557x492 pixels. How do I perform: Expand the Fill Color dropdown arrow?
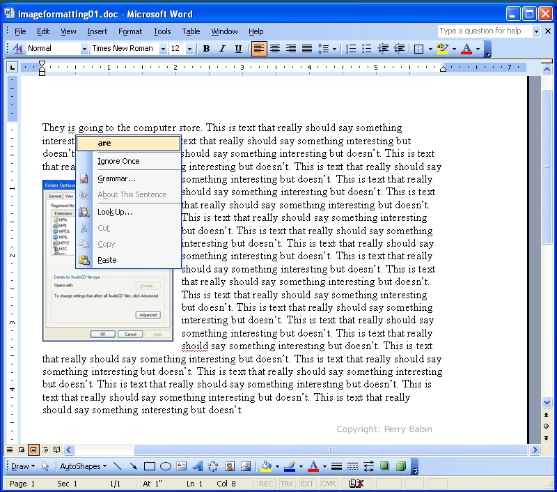[277, 466]
